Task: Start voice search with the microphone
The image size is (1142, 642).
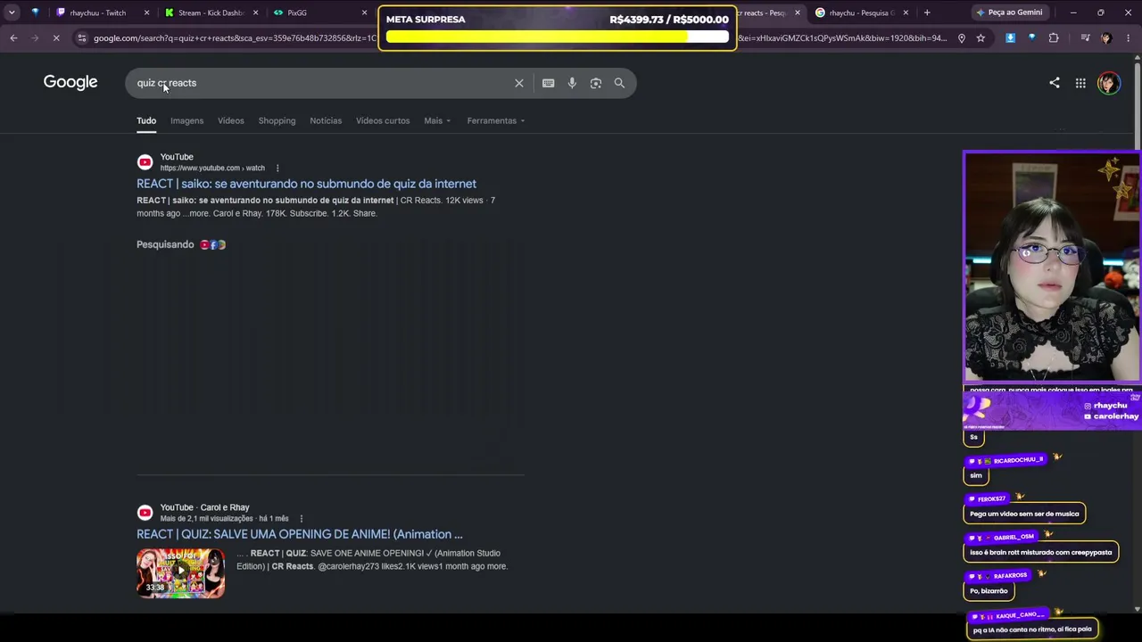Action: 572,83
